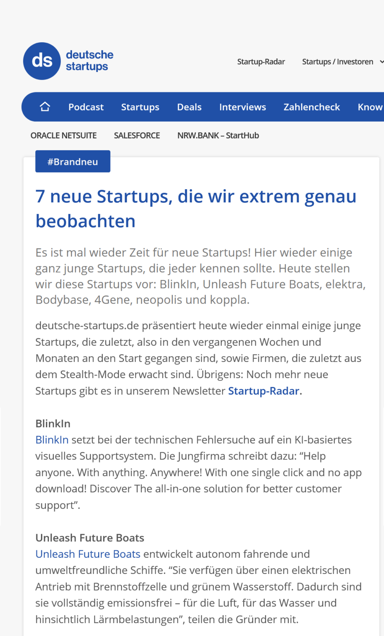Viewport: 384px width, 636px height.
Task: Select the Zahlencheck menu item
Action: pos(312,107)
